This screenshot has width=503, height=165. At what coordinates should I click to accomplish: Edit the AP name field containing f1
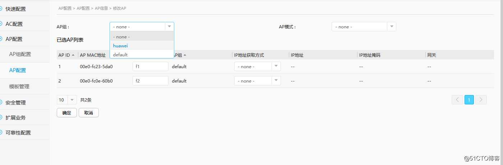pyautogui.click(x=151, y=66)
